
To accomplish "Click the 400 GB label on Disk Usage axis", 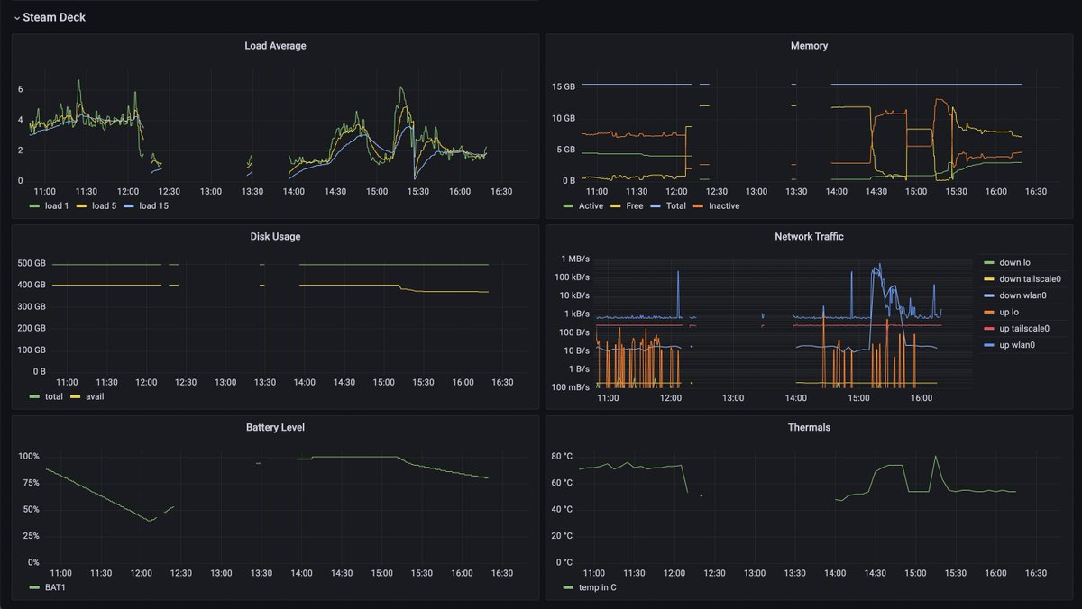I will pos(32,286).
